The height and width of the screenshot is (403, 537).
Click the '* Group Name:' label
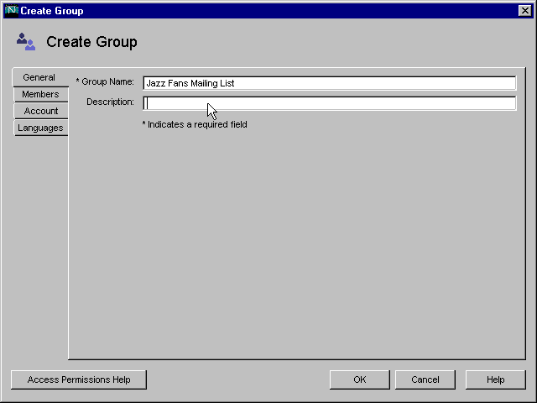pyautogui.click(x=105, y=82)
